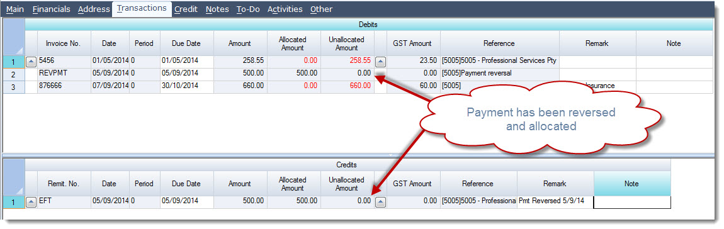Select EFT remittance number cell
724x229 pixels.
(64, 201)
